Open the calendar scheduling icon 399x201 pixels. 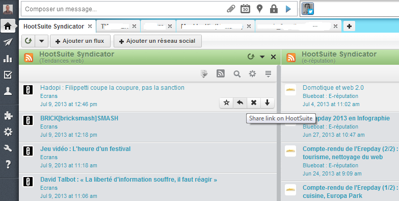pyautogui.click(x=245, y=9)
